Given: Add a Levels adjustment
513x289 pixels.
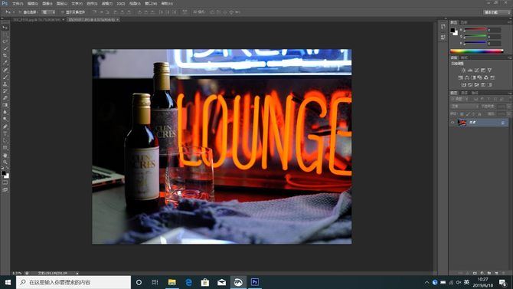Looking at the screenshot, I should pos(470,70).
